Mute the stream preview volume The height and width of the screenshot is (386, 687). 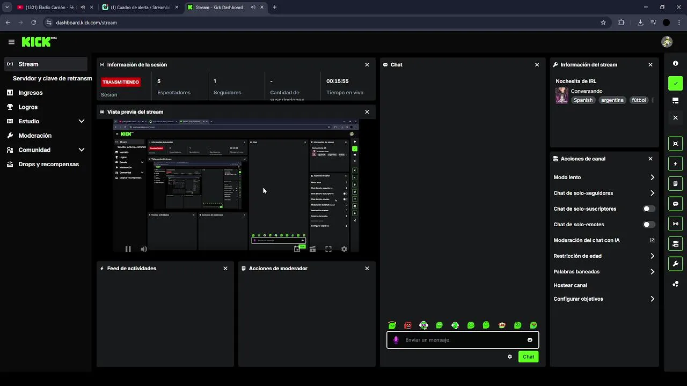pos(144,249)
